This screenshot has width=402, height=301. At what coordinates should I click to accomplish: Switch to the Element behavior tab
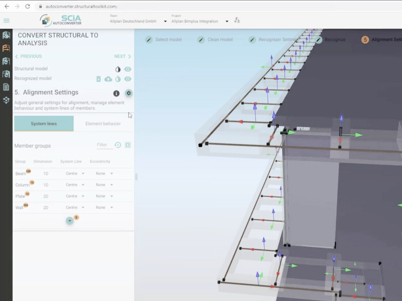click(x=104, y=123)
